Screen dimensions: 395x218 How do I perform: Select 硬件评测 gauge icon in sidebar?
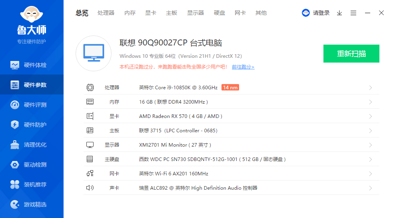point(15,105)
